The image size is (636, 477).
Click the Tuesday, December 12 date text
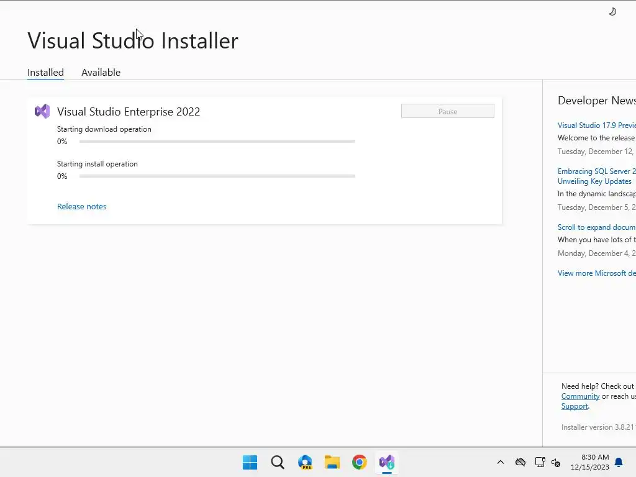pyautogui.click(x=596, y=152)
